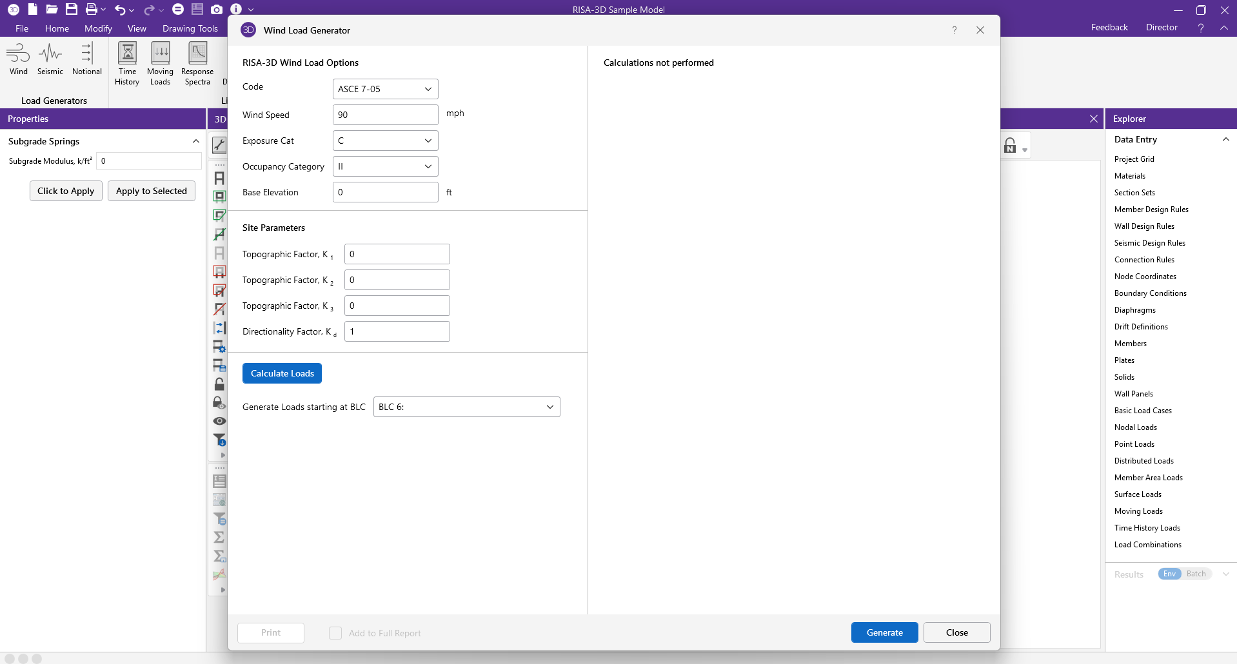The width and height of the screenshot is (1237, 664).
Task: Click the Apply to Selected button
Action: [x=152, y=191]
